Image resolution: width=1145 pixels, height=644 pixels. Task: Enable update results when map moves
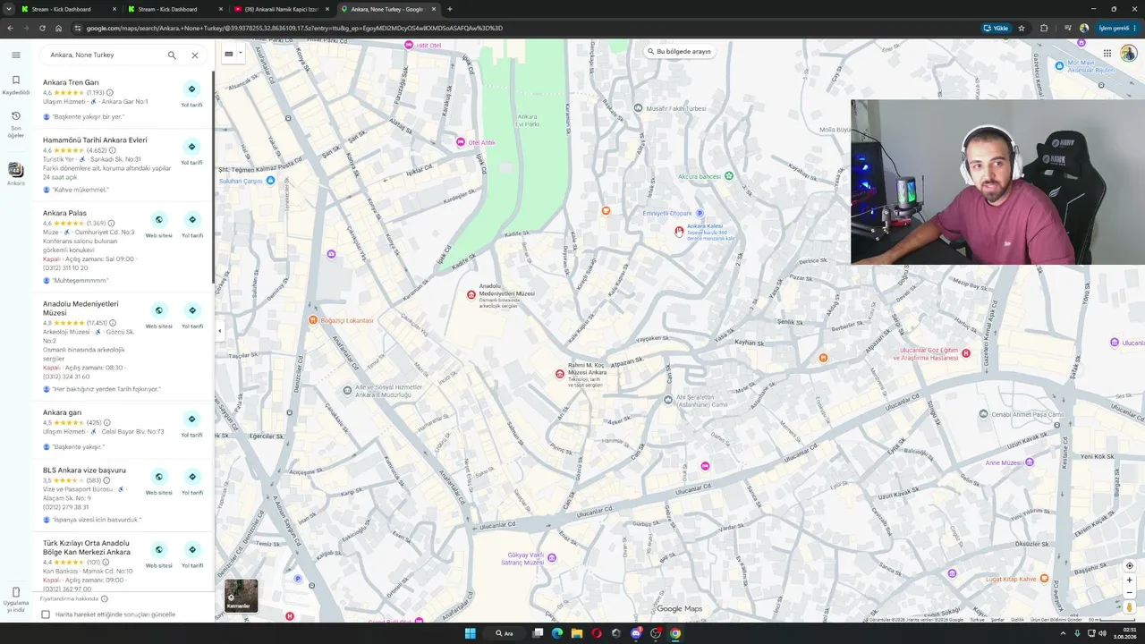coord(46,614)
